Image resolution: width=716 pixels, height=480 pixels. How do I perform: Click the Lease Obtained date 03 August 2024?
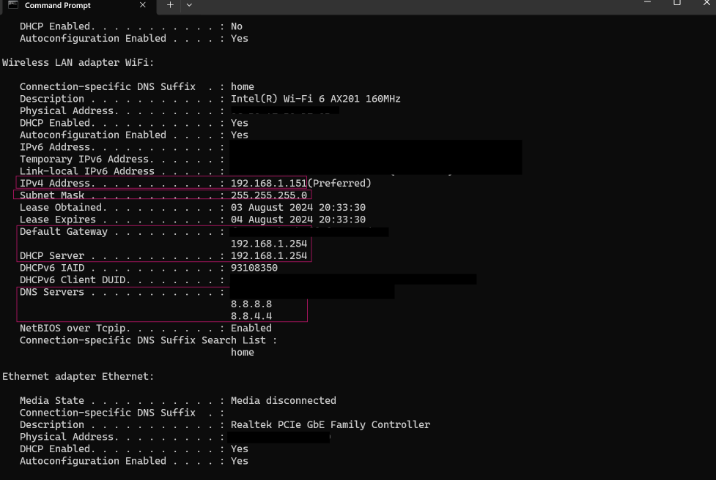tap(272, 207)
